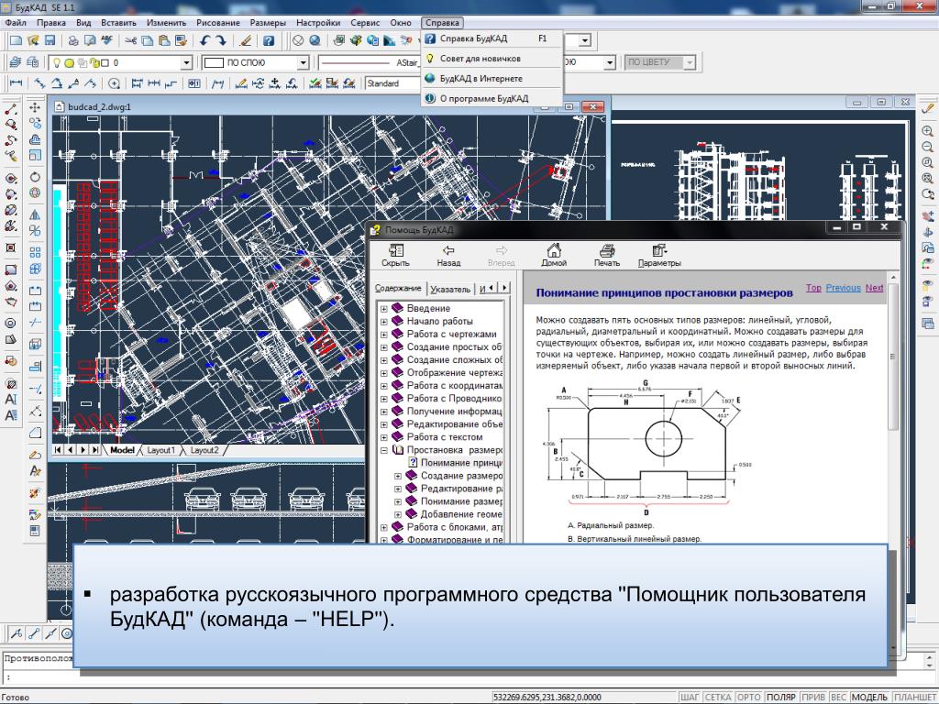Choose Совет для новичков menu entry
The image size is (939, 704).
[492, 59]
